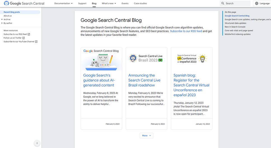Click the external-link icon beside Follow us on Twitter
Viewport: 271px width, 148px height.
(x=23, y=38)
